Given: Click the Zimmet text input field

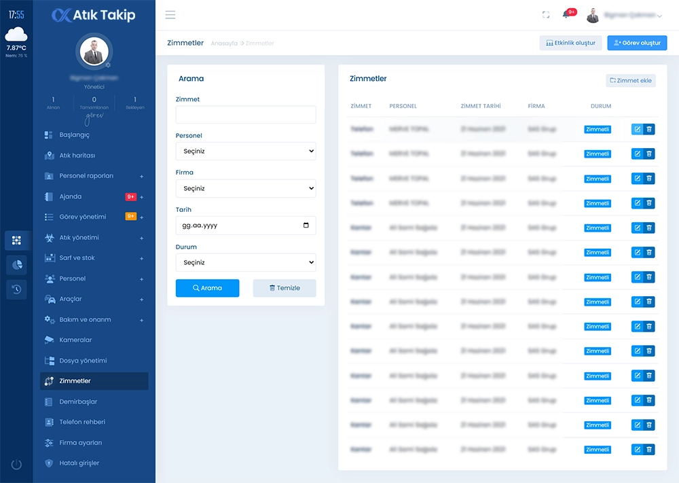Looking at the screenshot, I should 246,115.
